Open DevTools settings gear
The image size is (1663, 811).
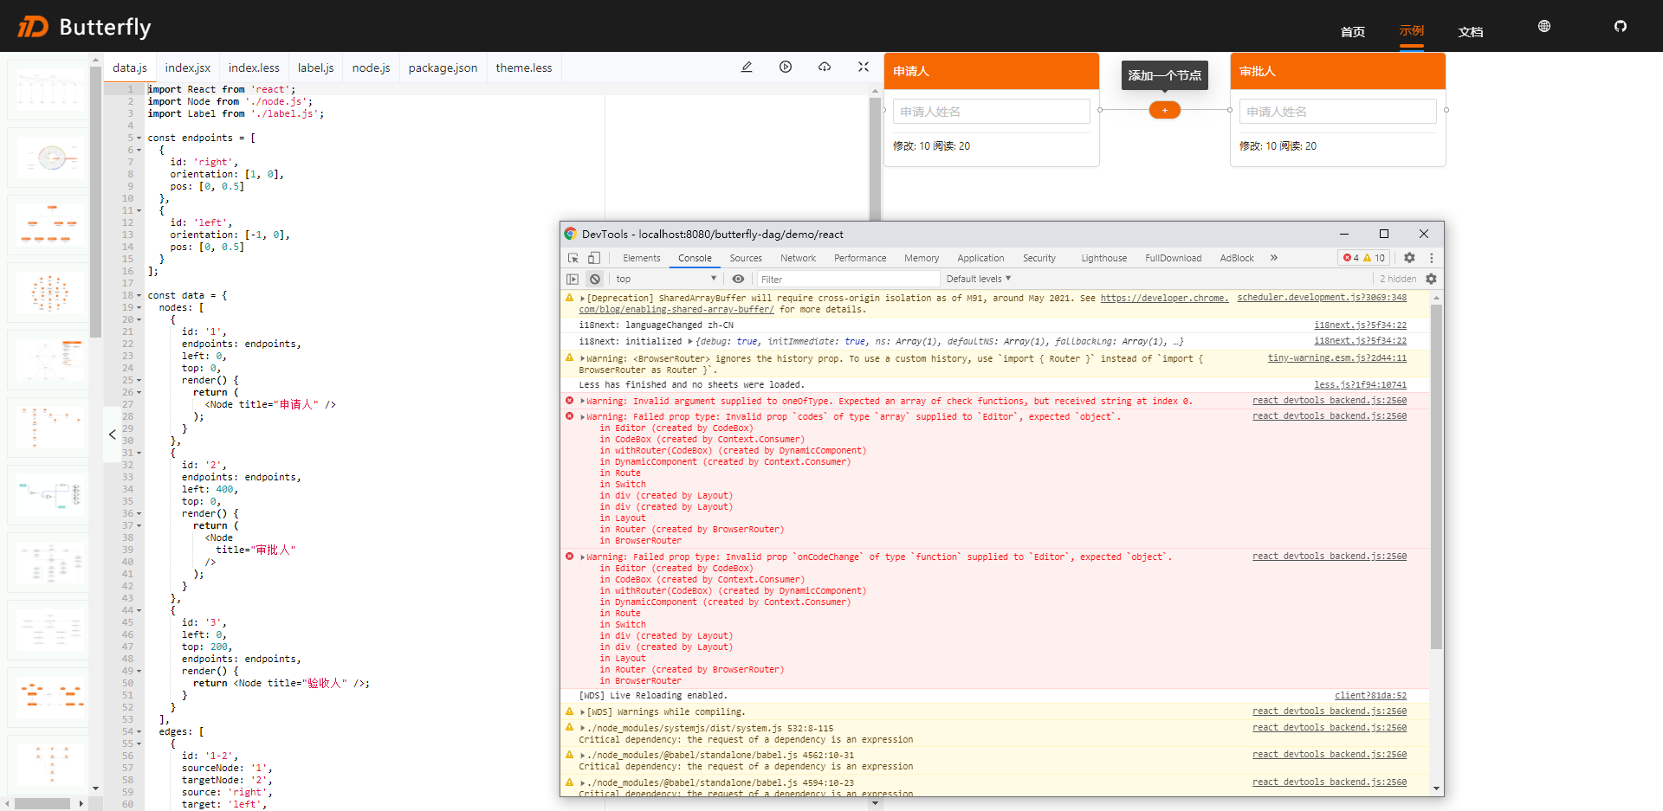click(x=1409, y=258)
